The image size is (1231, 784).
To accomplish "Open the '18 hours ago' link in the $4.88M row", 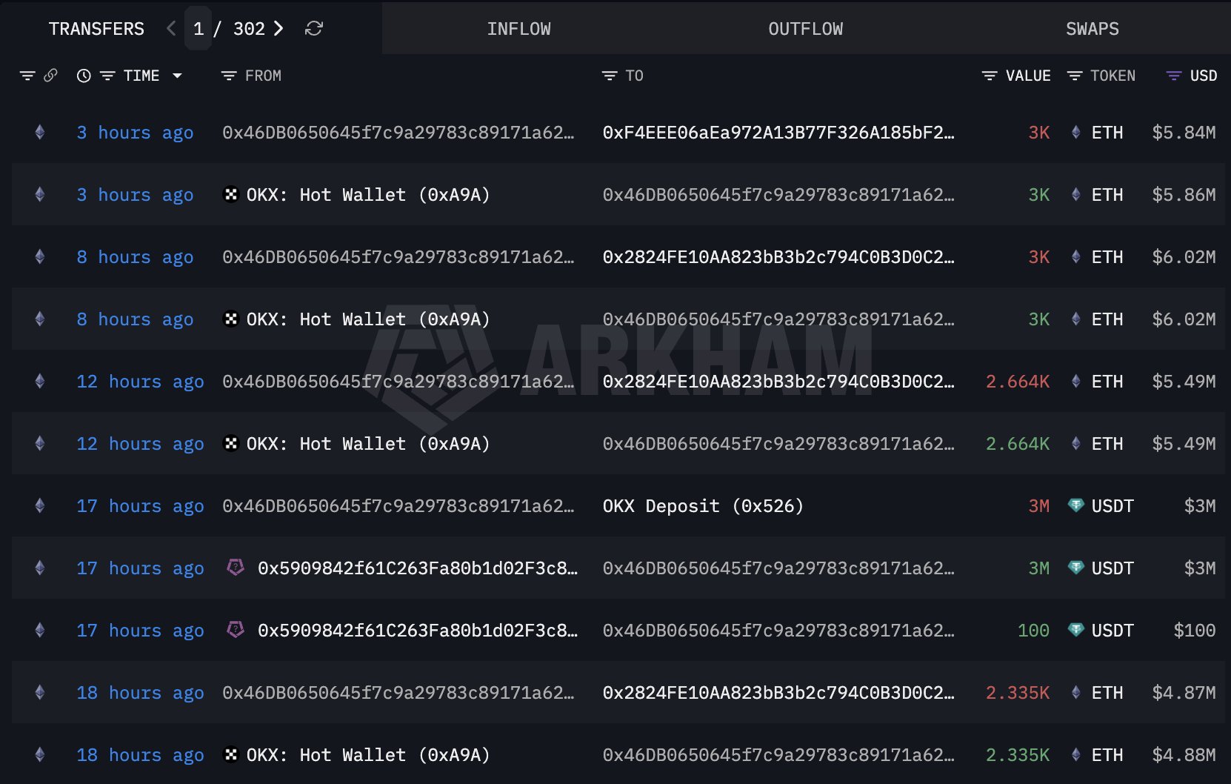I will (140, 755).
